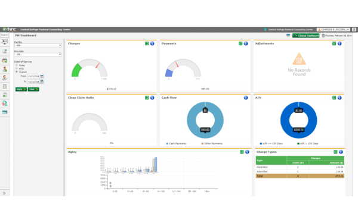This screenshot has width=358, height=223.
Task: Show info for the Cash Flow widget
Action: (x=246, y=98)
